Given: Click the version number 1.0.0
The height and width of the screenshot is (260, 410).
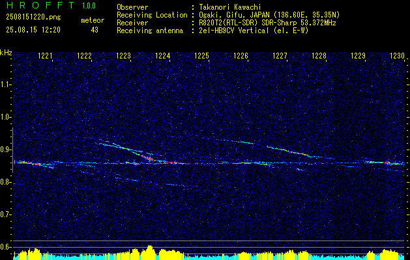Looking at the screenshot, I should pyautogui.click(x=89, y=6).
